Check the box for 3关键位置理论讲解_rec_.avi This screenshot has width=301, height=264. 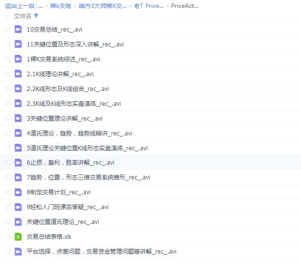click(x=7, y=119)
